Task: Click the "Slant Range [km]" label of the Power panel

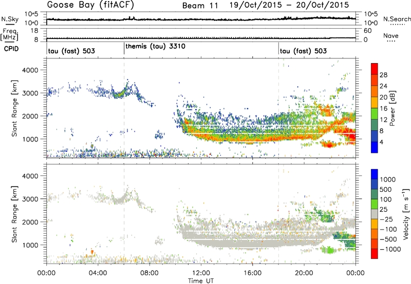Action: click(x=14, y=108)
